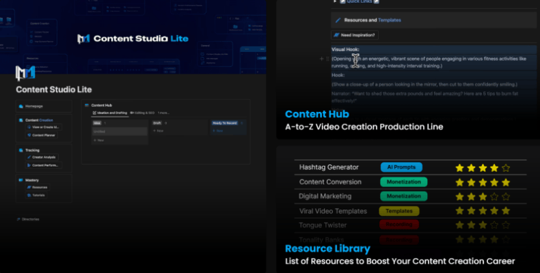Click the plus icon left of the hook paragraph

click(321, 59)
